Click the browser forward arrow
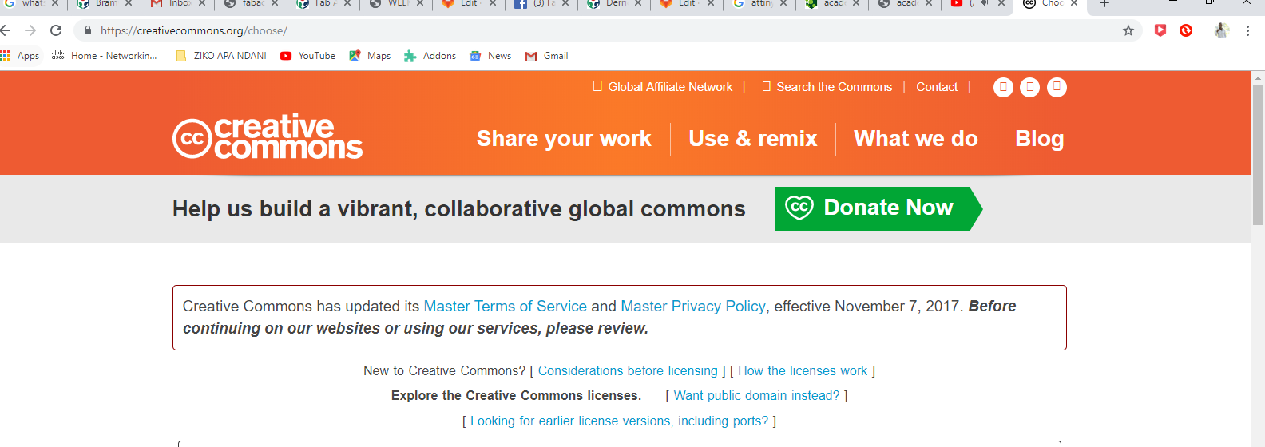 pyautogui.click(x=30, y=30)
